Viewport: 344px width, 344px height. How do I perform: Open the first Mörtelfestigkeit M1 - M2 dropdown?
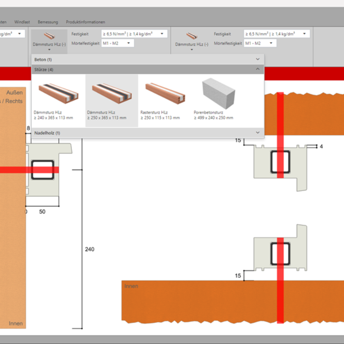click(118, 43)
